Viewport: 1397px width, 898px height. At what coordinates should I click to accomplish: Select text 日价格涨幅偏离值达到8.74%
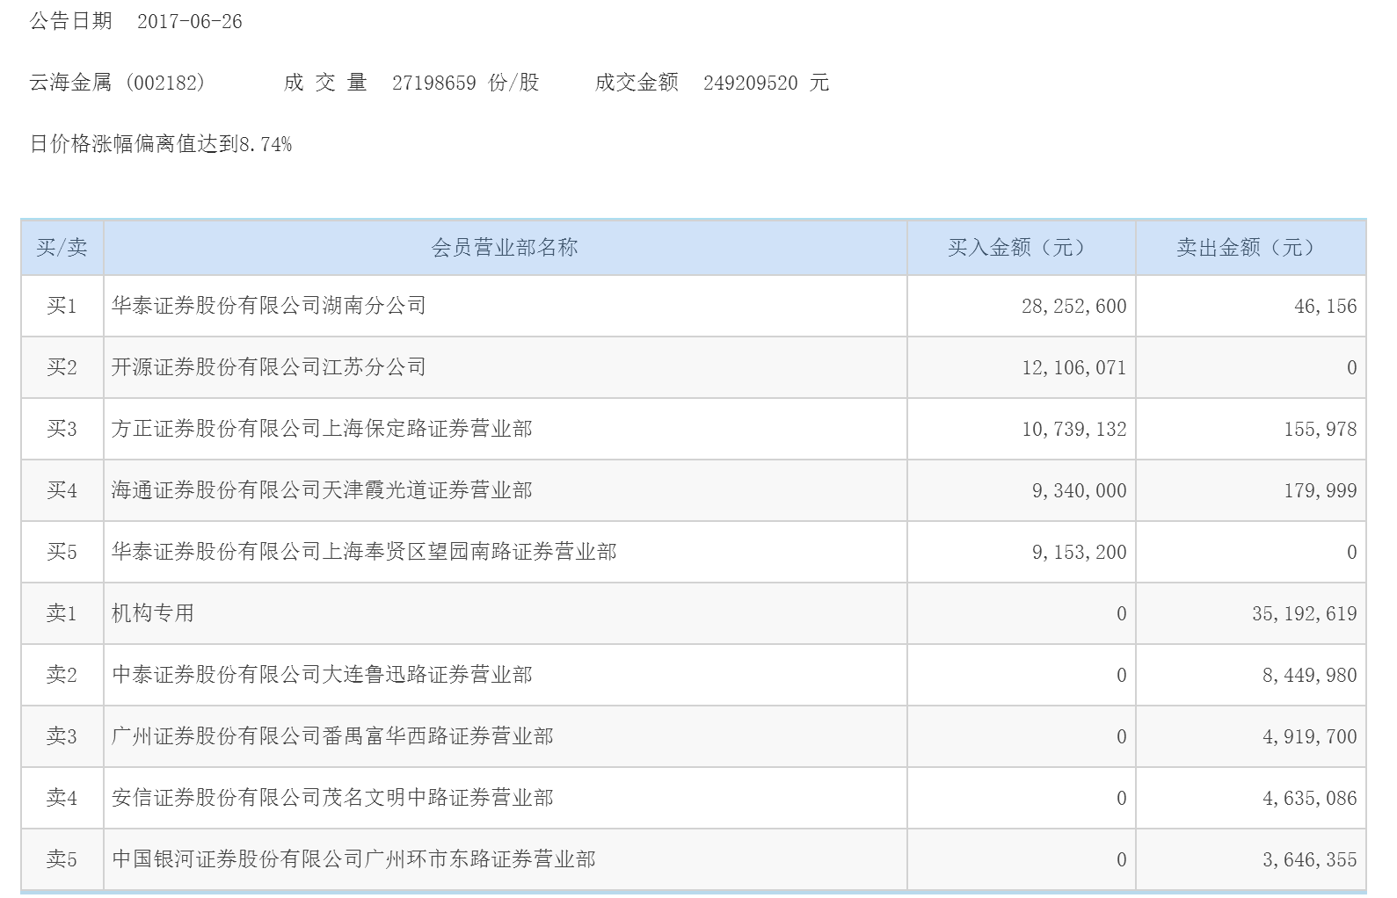[x=161, y=144]
